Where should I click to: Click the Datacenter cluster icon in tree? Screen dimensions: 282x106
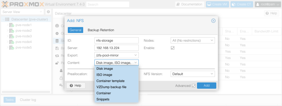click(7, 19)
